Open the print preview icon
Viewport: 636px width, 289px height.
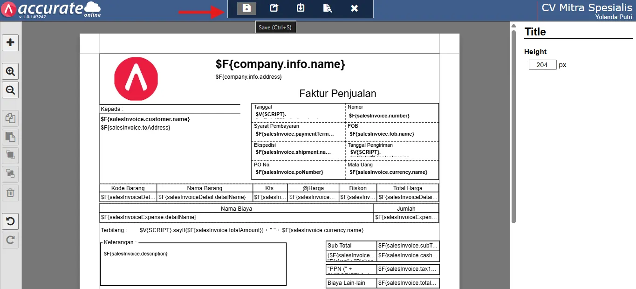click(x=328, y=8)
